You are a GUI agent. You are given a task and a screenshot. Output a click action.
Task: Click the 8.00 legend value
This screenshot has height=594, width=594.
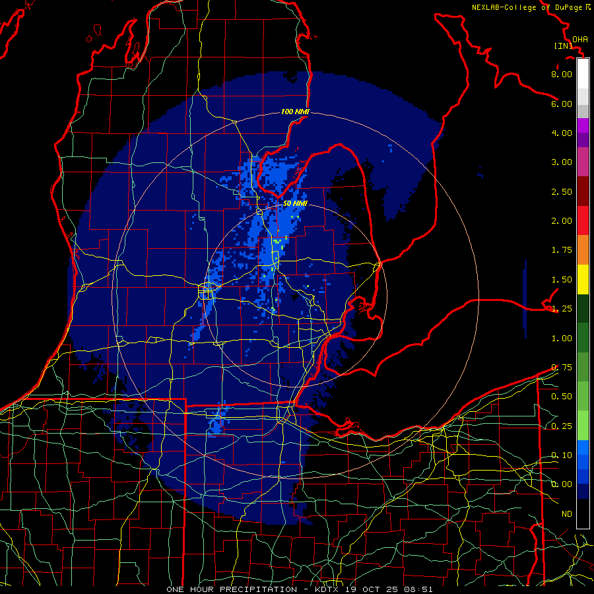562,74
